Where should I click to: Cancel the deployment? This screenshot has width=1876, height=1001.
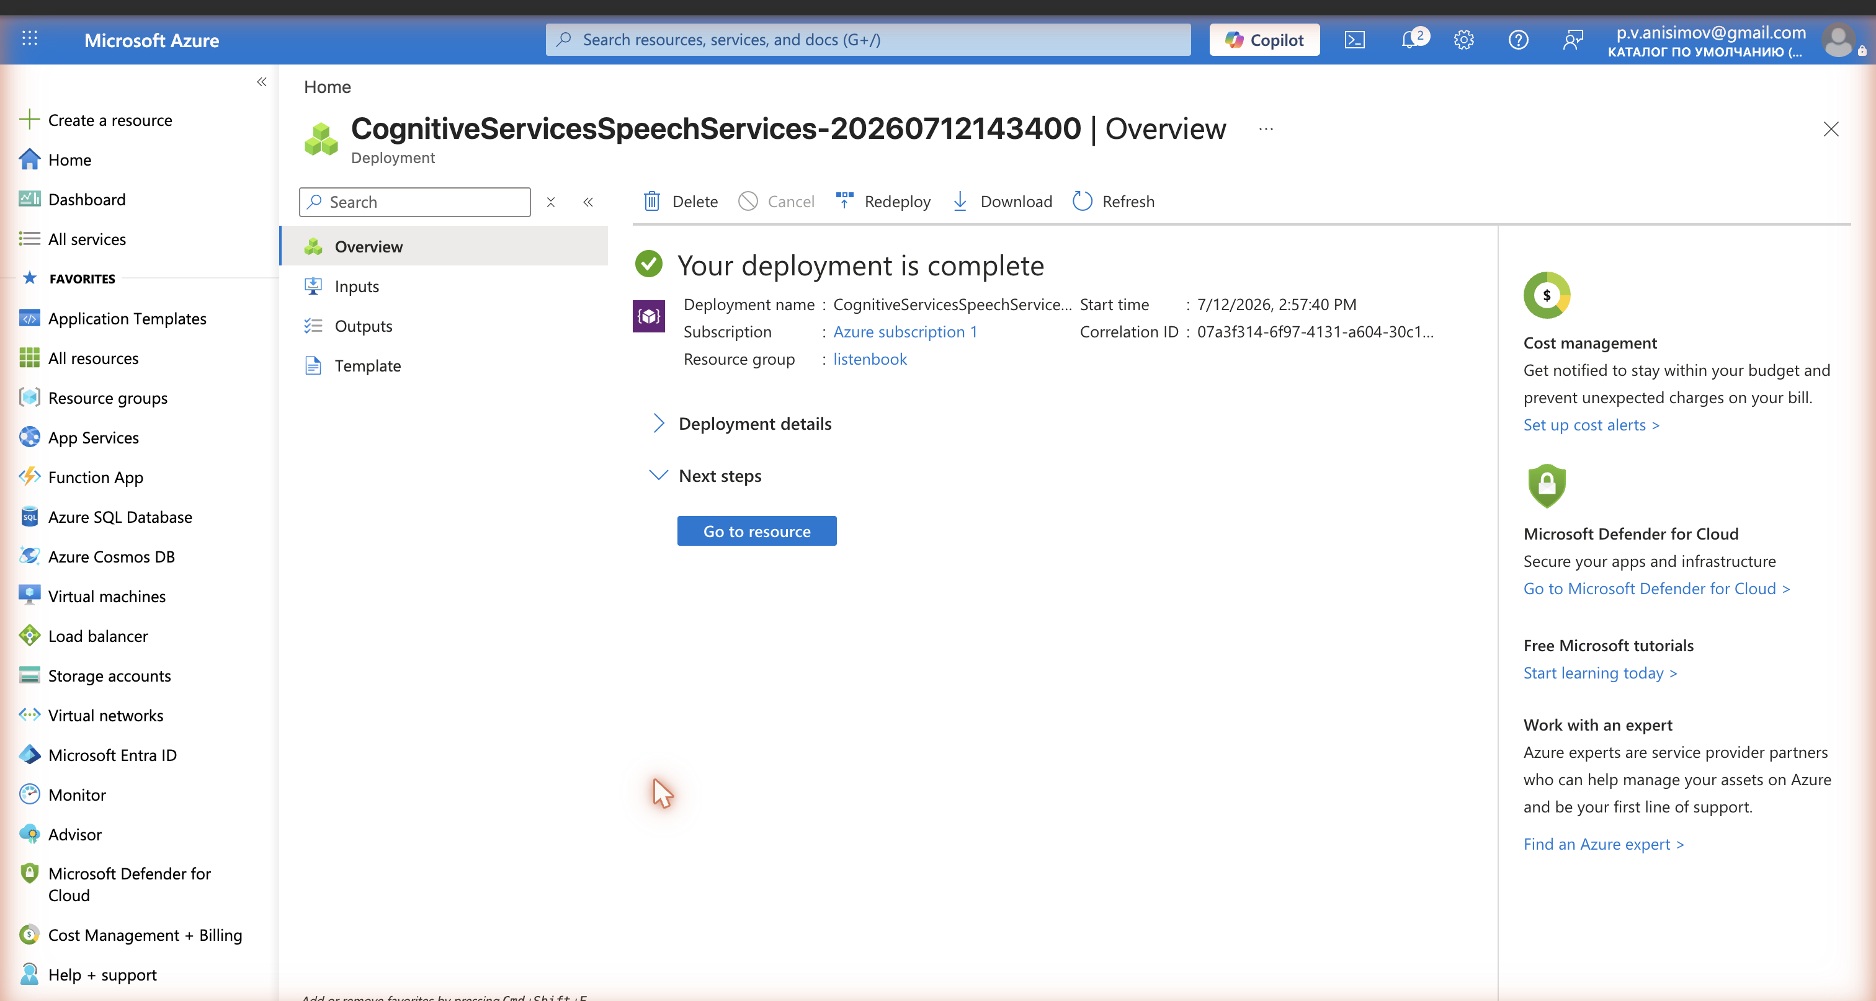[x=776, y=201]
